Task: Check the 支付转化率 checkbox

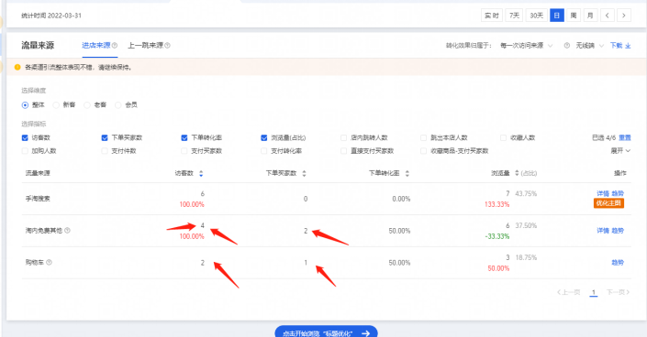Action: click(264, 151)
